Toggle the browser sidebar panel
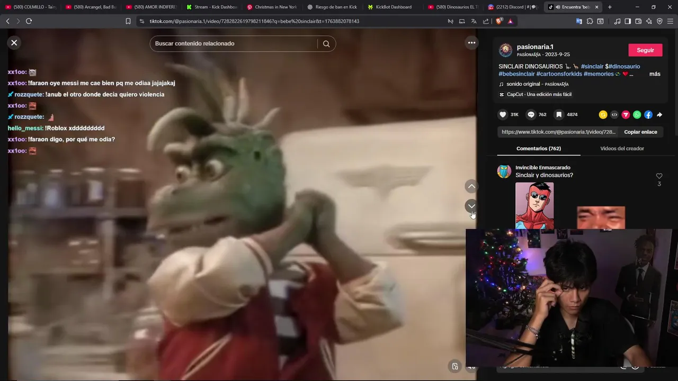Screen dimensions: 678x381 pyautogui.click(x=628, y=21)
